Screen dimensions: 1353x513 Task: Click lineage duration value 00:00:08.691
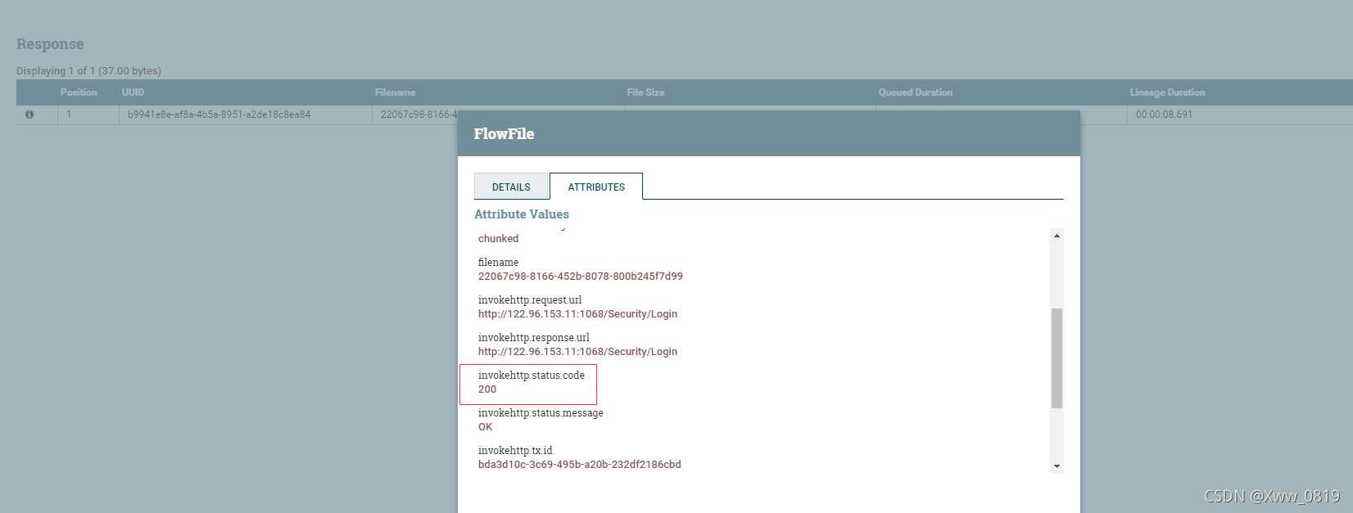(x=1164, y=115)
